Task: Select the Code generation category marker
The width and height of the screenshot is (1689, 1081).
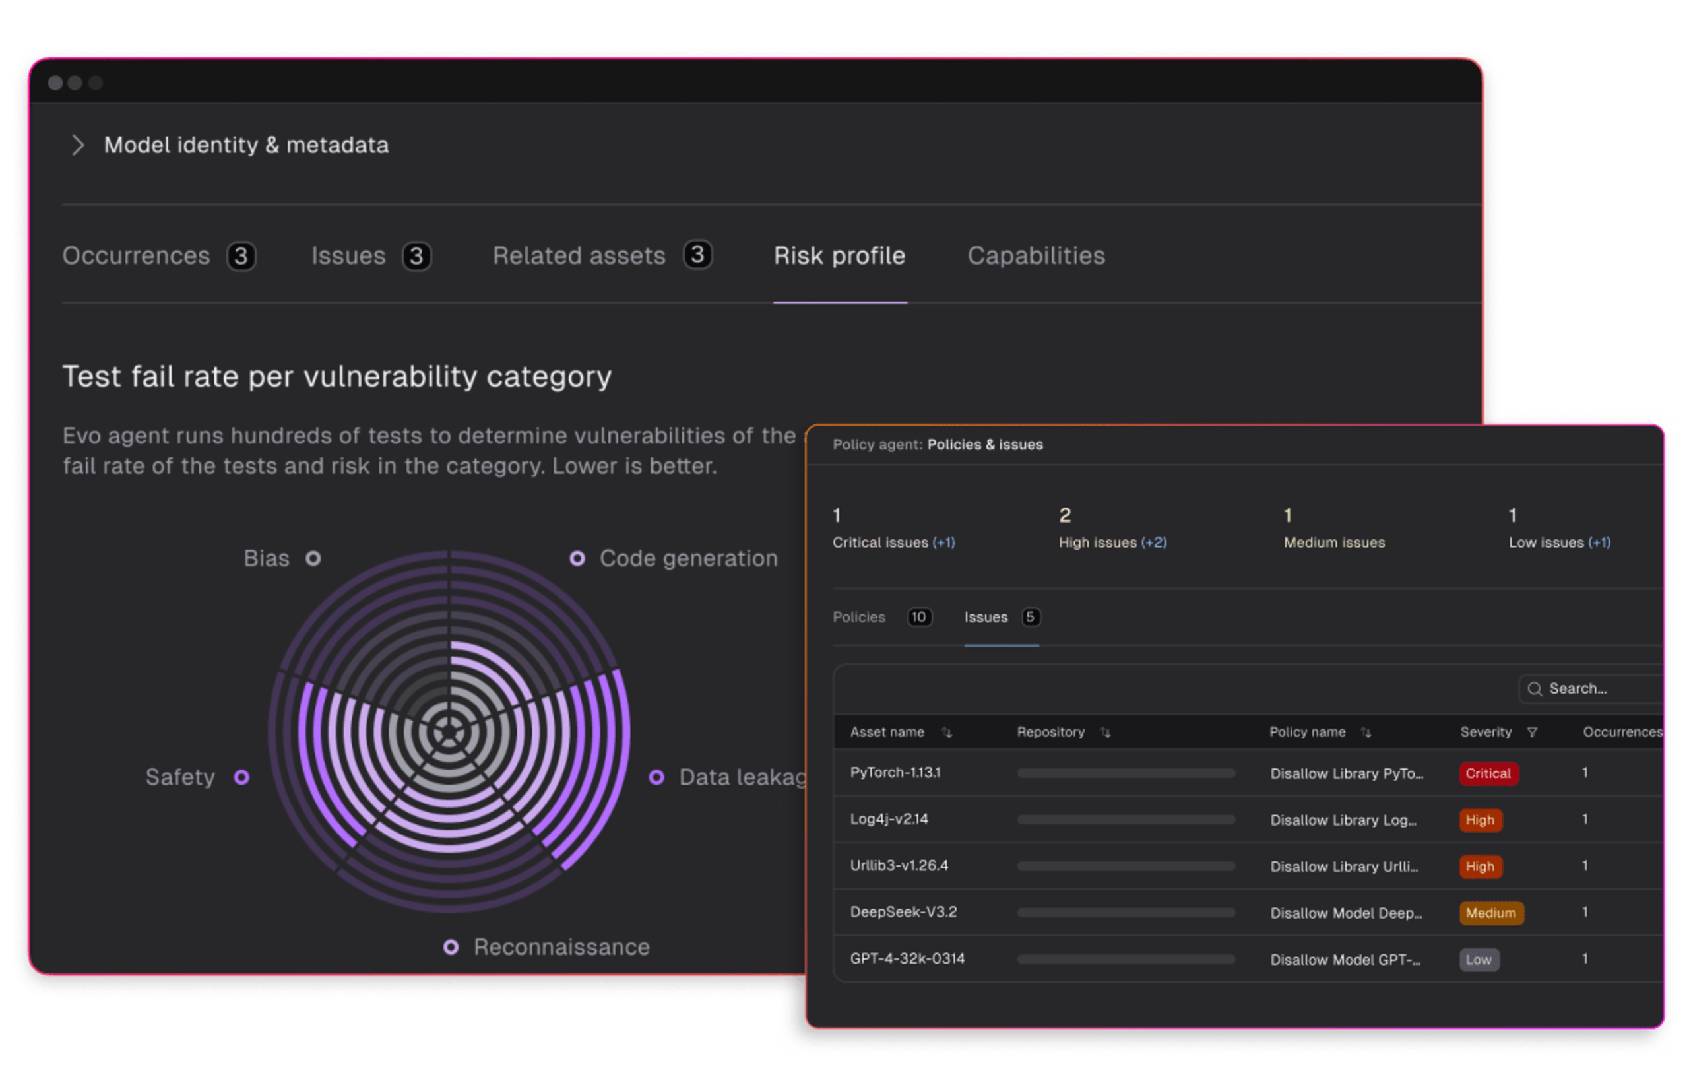Action: pos(577,558)
